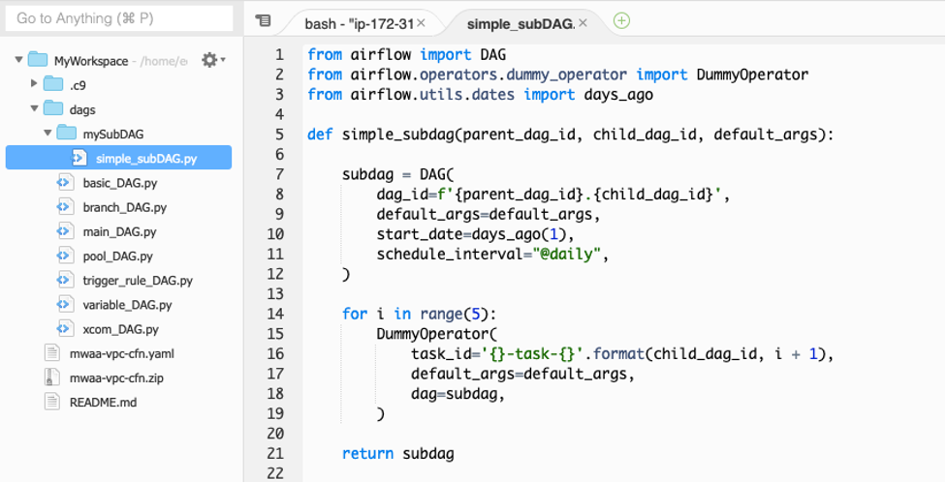947x483 pixels.
Task: Click the mwaa-vpc-cfn.zip archive file icon
Action: pos(52,377)
